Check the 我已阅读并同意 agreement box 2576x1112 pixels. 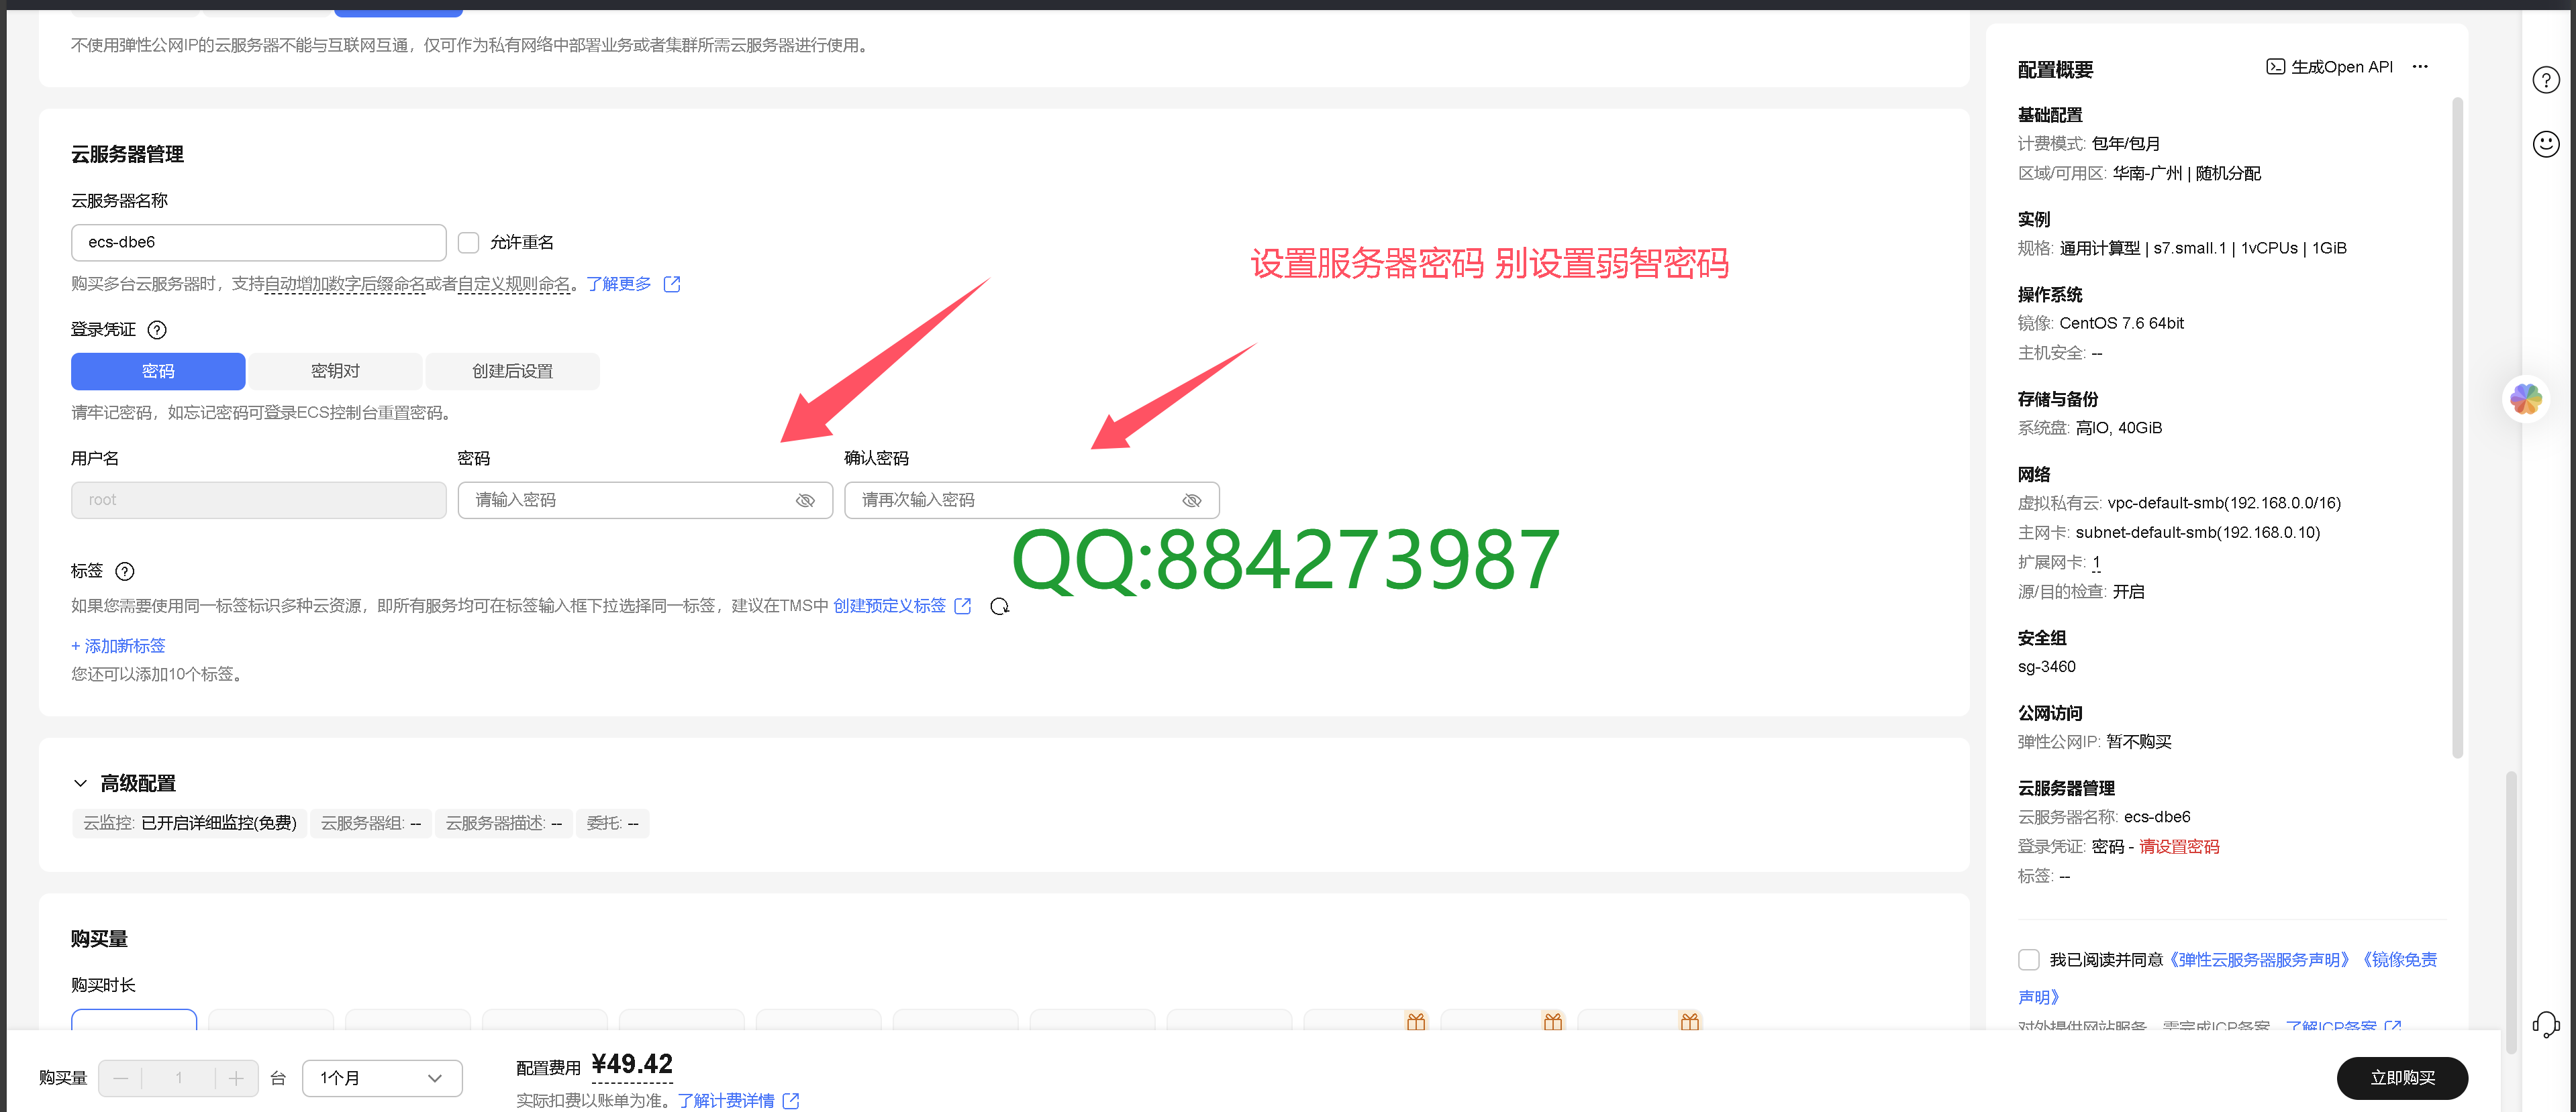coord(2028,960)
